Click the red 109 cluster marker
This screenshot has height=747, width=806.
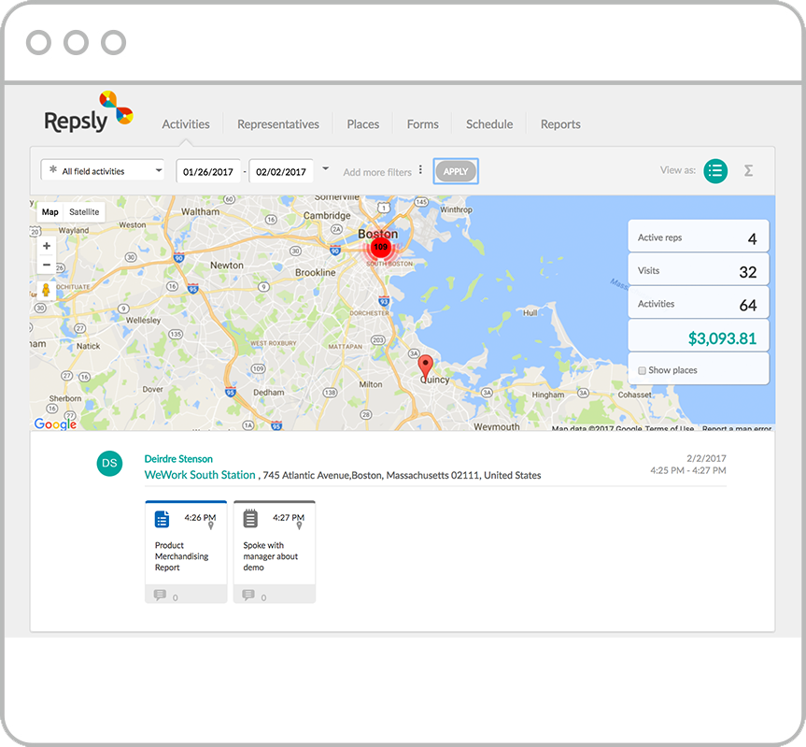[x=380, y=248]
